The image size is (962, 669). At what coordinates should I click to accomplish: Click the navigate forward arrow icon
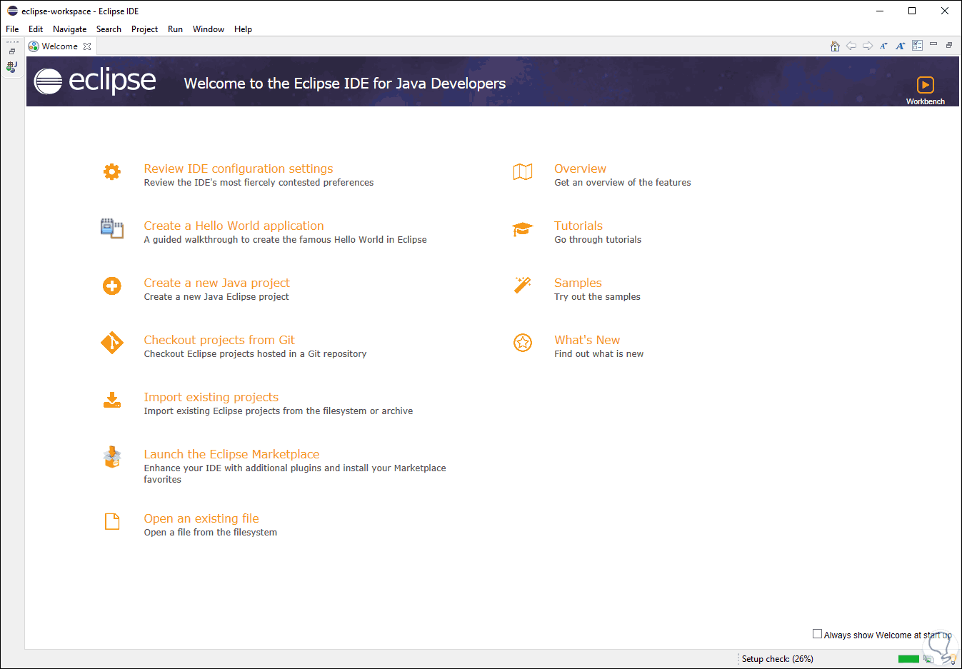pyautogui.click(x=868, y=46)
